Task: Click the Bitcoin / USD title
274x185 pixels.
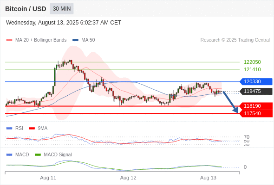Action: [26, 9]
